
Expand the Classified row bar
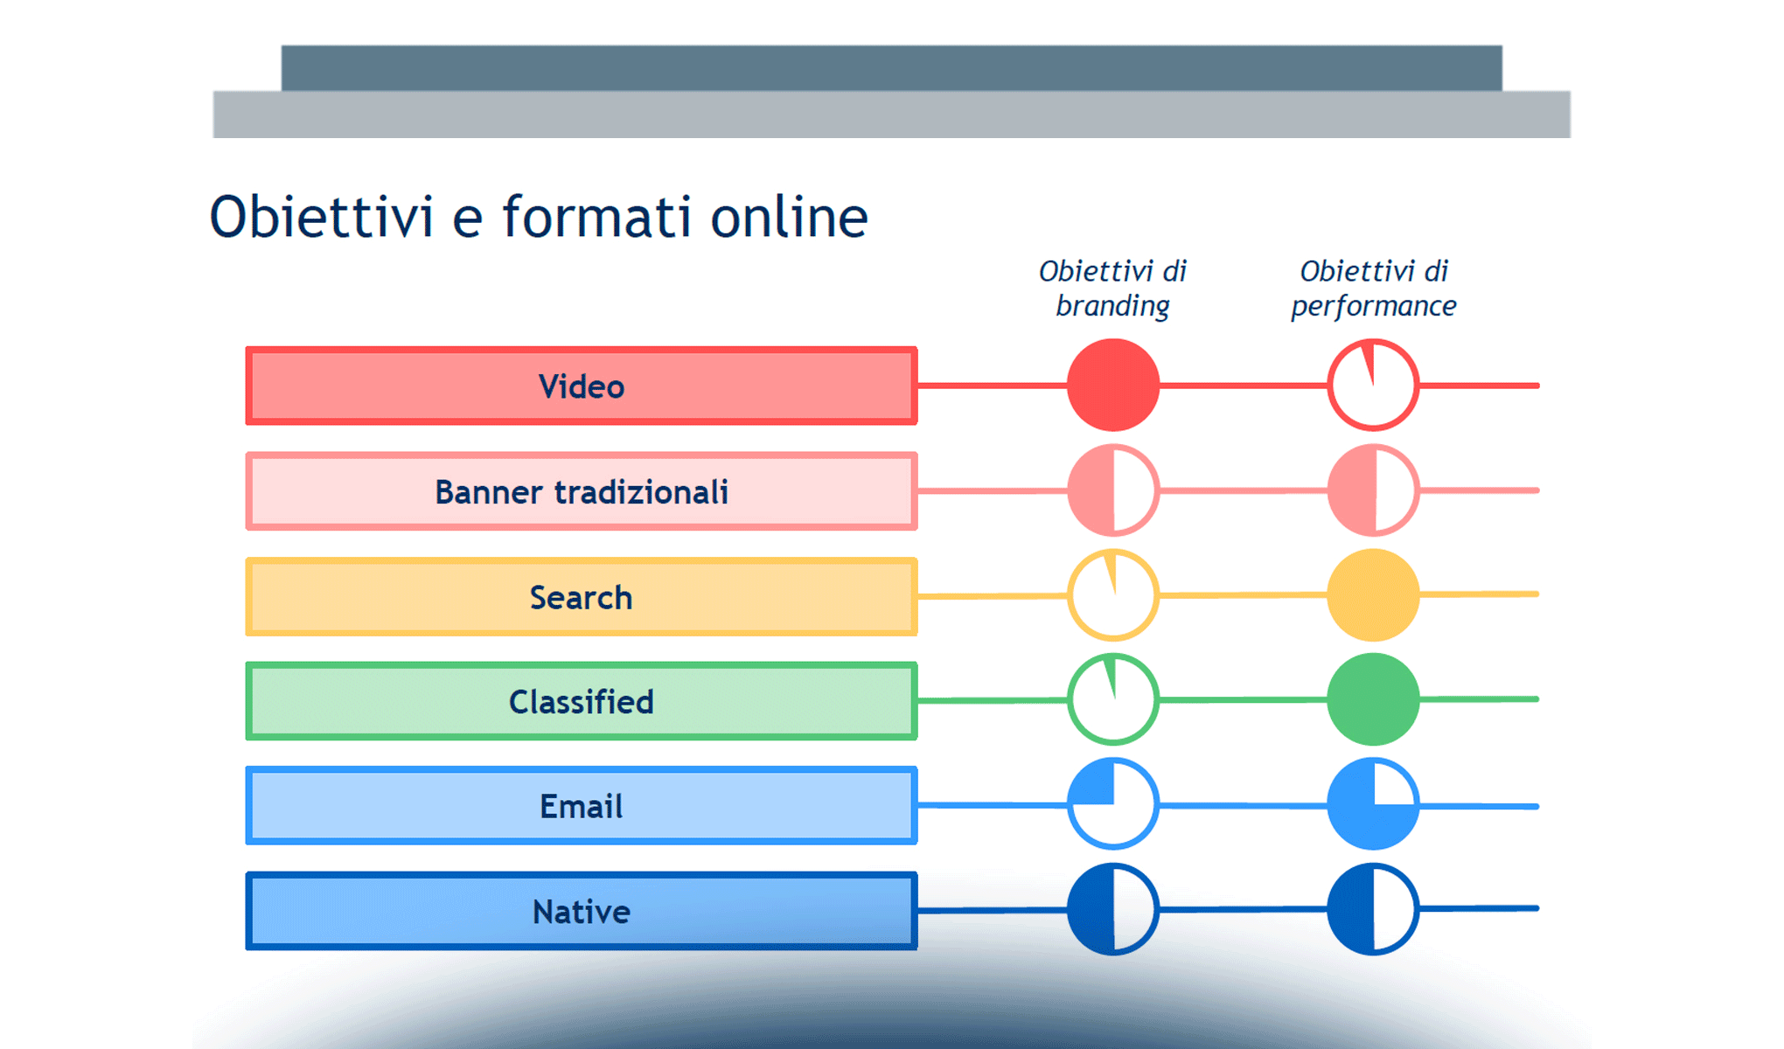581,701
